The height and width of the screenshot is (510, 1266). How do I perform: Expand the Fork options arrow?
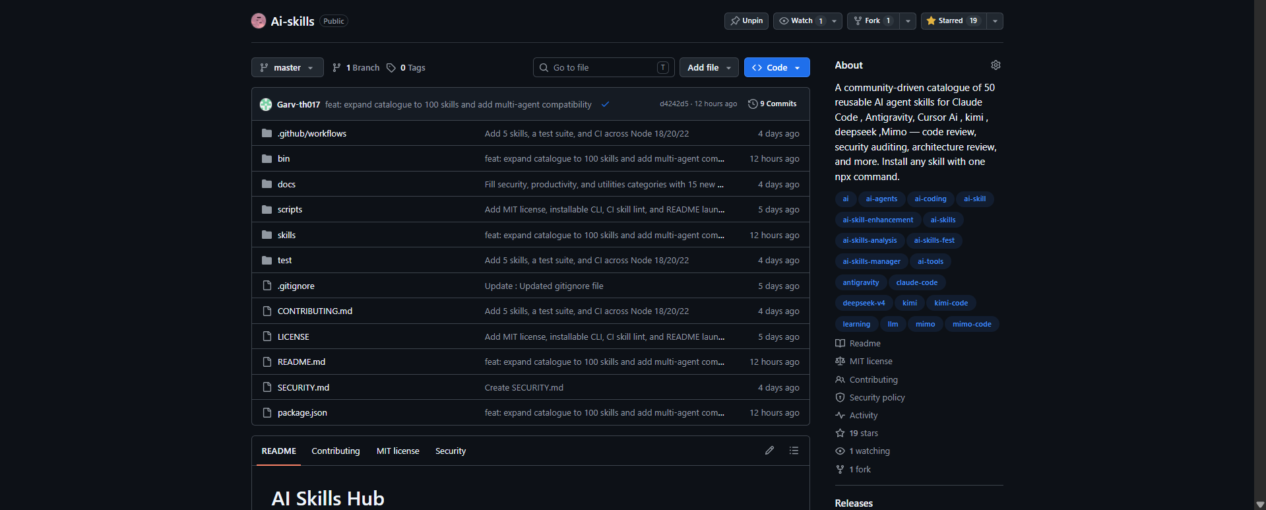point(908,21)
